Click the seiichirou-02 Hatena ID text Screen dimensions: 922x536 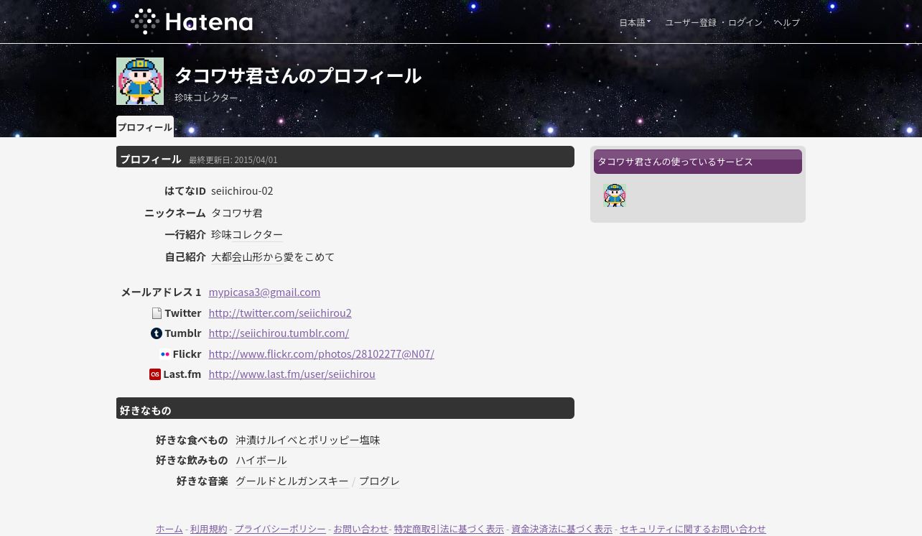point(242,190)
